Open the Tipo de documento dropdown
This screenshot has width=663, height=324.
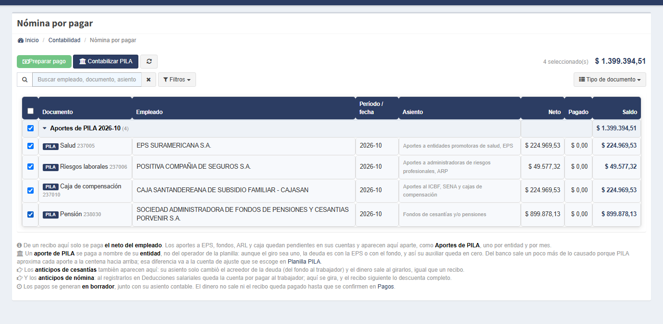click(x=610, y=80)
